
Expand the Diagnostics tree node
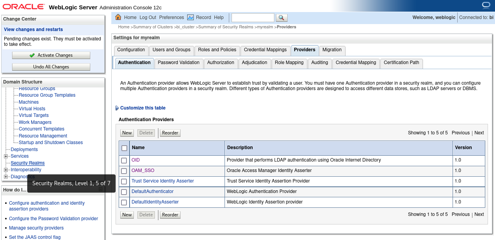click(x=6, y=177)
